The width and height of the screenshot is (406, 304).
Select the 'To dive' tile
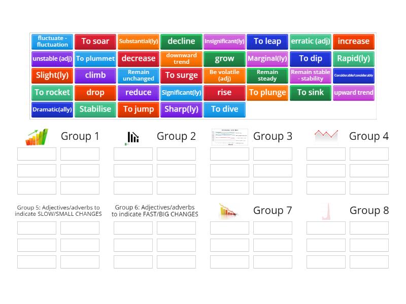pos(224,109)
